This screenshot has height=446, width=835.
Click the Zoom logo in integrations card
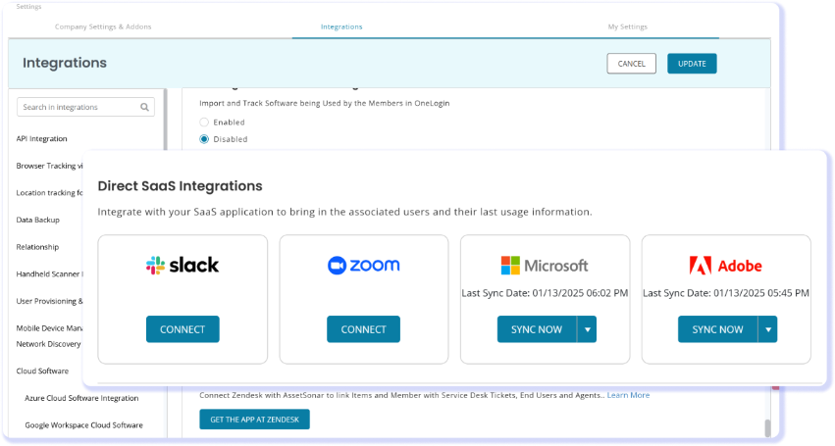364,265
